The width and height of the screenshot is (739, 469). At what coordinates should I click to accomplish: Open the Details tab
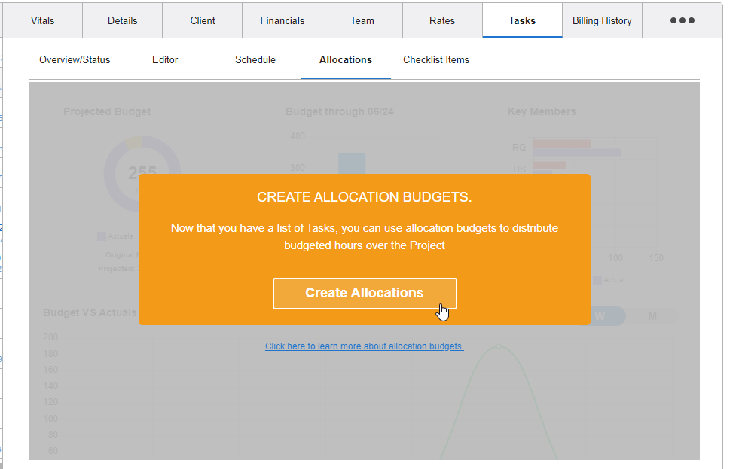[x=121, y=20]
